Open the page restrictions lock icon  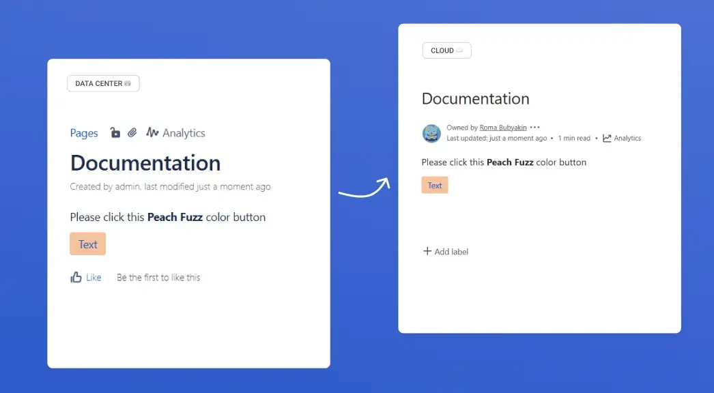coord(115,132)
